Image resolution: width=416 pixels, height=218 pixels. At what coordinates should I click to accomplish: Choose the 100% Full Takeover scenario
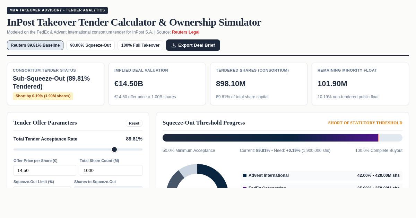point(140,45)
